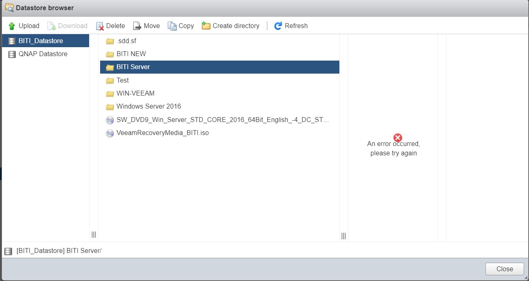The image size is (529, 281).
Task: Click the Test folder icon
Action: (109, 81)
